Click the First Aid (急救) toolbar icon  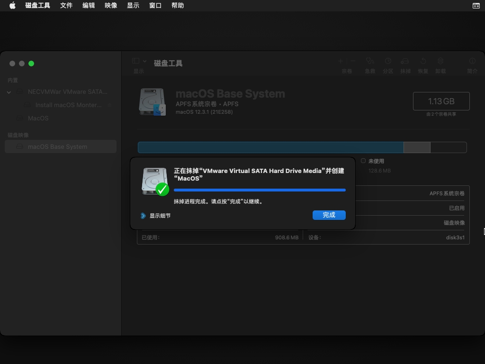click(x=370, y=61)
